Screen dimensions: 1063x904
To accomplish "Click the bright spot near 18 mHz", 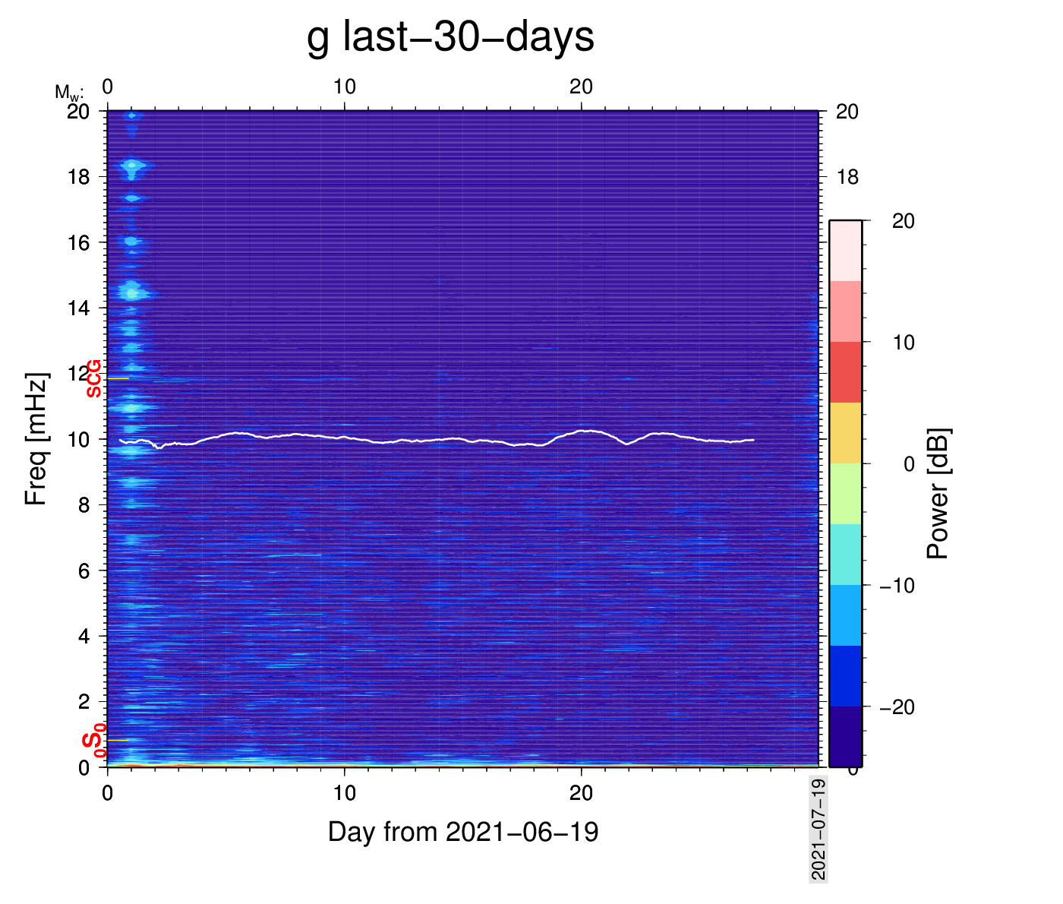I will pyautogui.click(x=133, y=165).
